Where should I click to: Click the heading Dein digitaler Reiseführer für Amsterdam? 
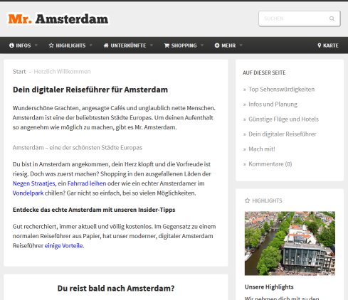coord(90,90)
